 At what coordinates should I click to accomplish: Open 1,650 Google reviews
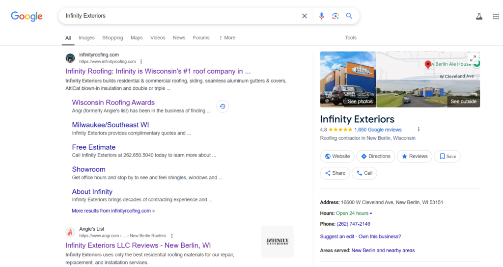pyautogui.click(x=378, y=130)
